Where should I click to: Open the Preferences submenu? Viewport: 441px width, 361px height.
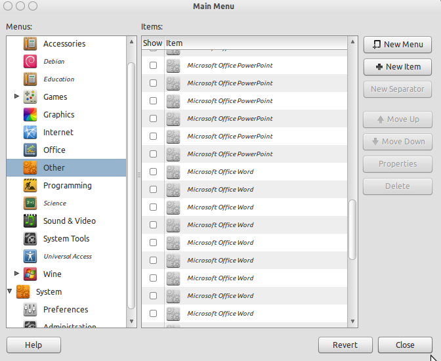coord(66,310)
